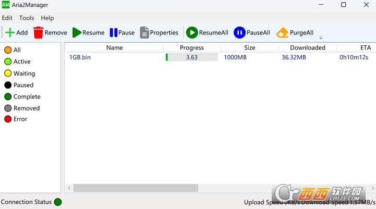Minimize the Aria2Manager window

[321, 5]
